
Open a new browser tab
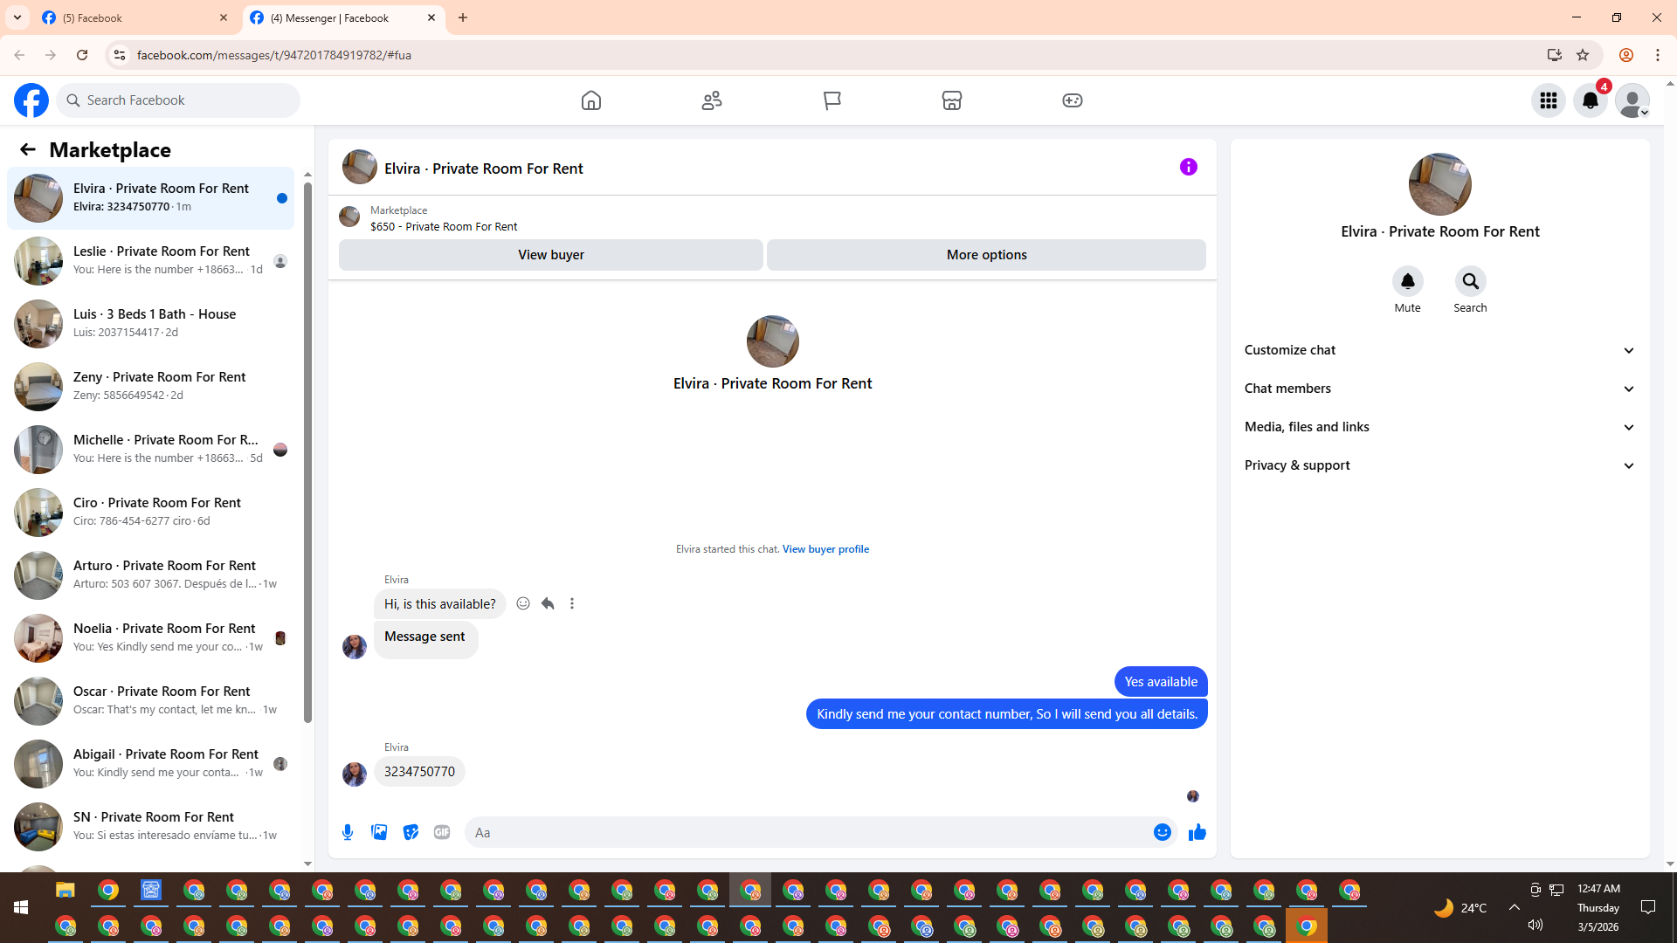[x=463, y=17]
